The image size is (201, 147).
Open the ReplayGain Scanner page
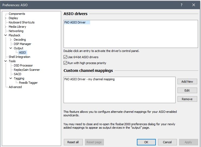tap(27, 70)
